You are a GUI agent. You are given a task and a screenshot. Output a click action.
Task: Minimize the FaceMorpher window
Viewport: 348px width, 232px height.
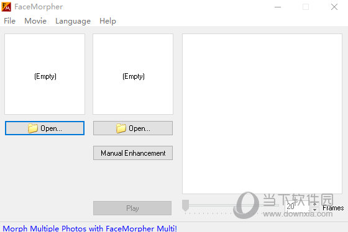(x=278, y=7)
